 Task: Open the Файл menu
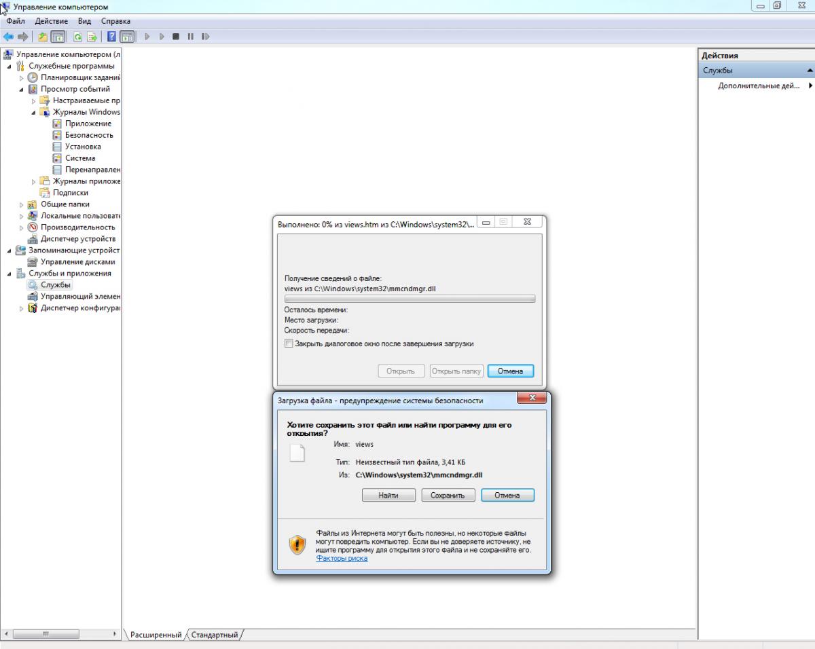(16, 21)
